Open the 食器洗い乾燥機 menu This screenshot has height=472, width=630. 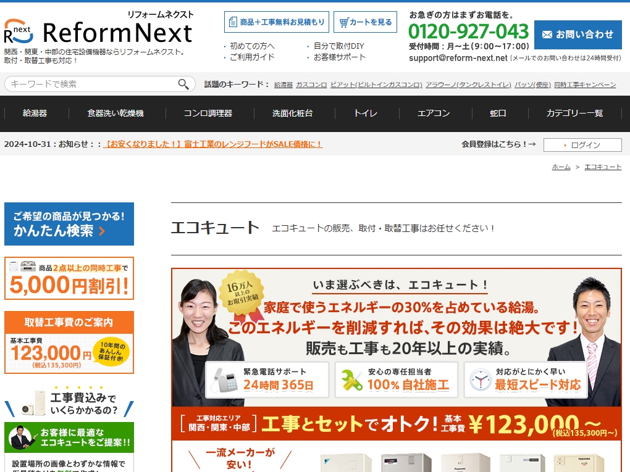[115, 114]
